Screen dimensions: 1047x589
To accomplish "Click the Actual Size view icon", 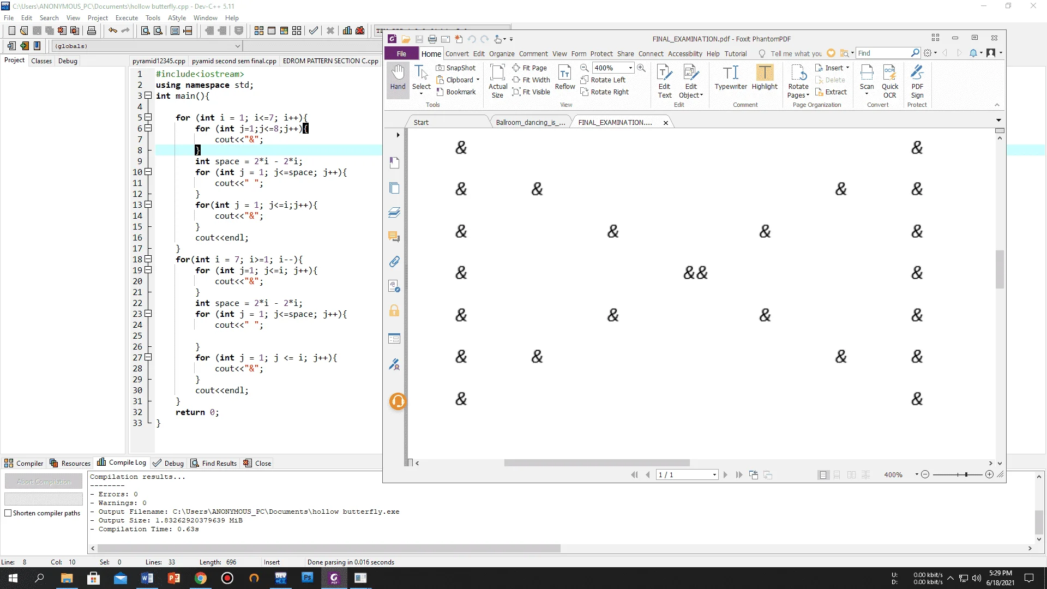I will click(497, 80).
